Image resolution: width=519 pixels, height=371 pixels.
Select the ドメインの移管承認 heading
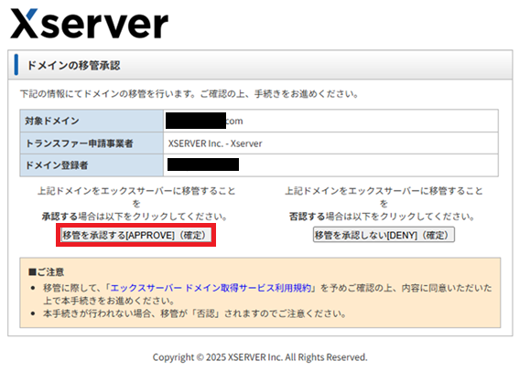73,66
